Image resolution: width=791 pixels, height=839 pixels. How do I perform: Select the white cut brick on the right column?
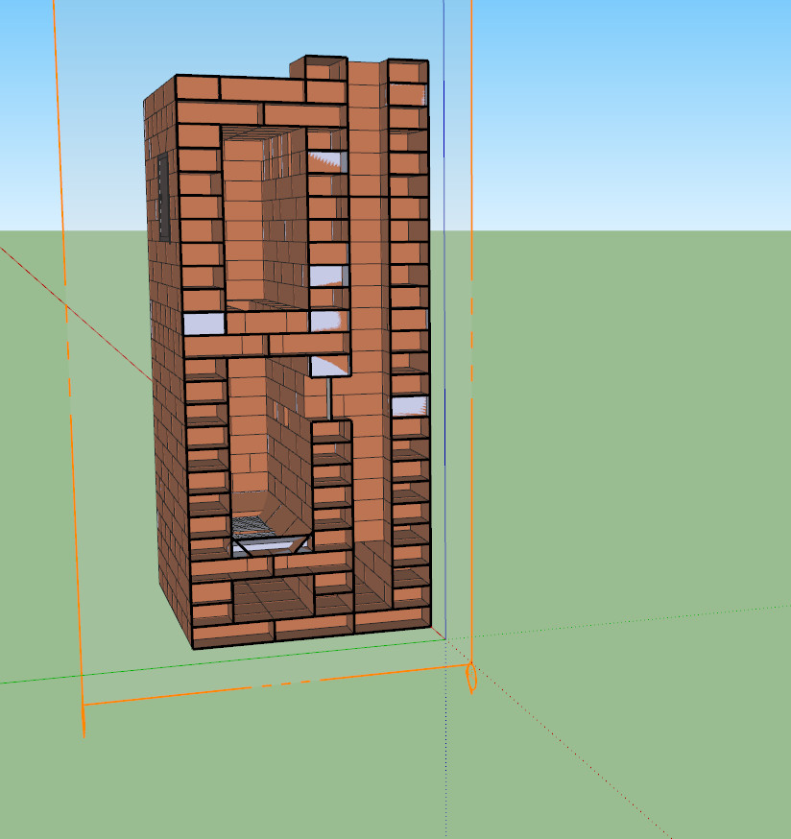point(408,405)
